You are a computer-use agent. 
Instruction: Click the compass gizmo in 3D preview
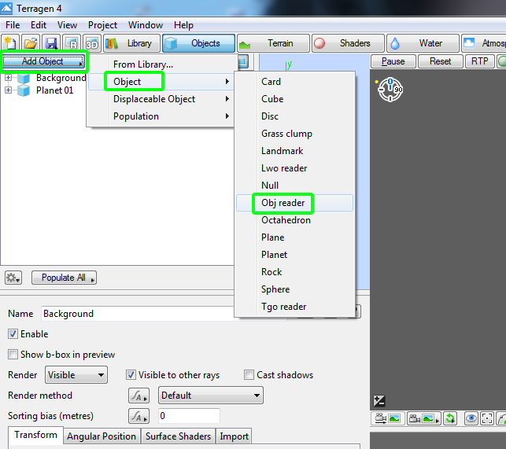click(390, 90)
